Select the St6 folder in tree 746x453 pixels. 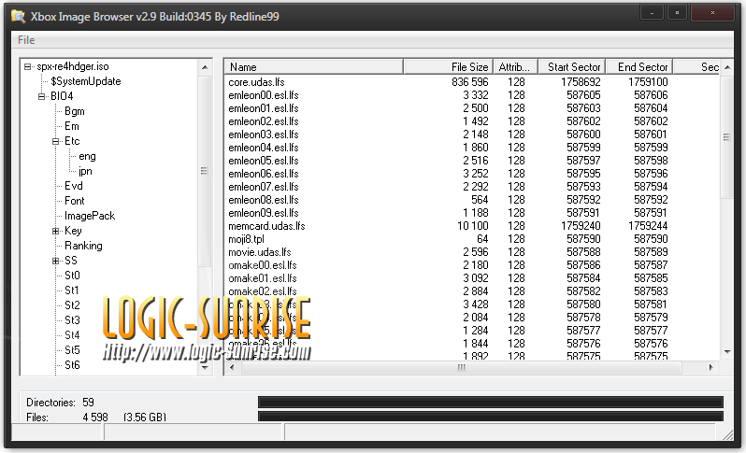point(72,365)
